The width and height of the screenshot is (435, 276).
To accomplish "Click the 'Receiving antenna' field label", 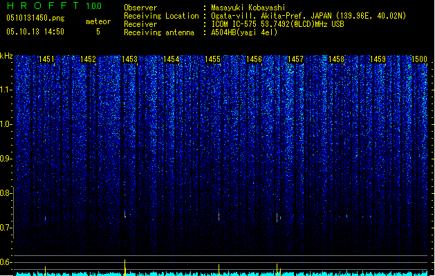I will click(159, 32).
